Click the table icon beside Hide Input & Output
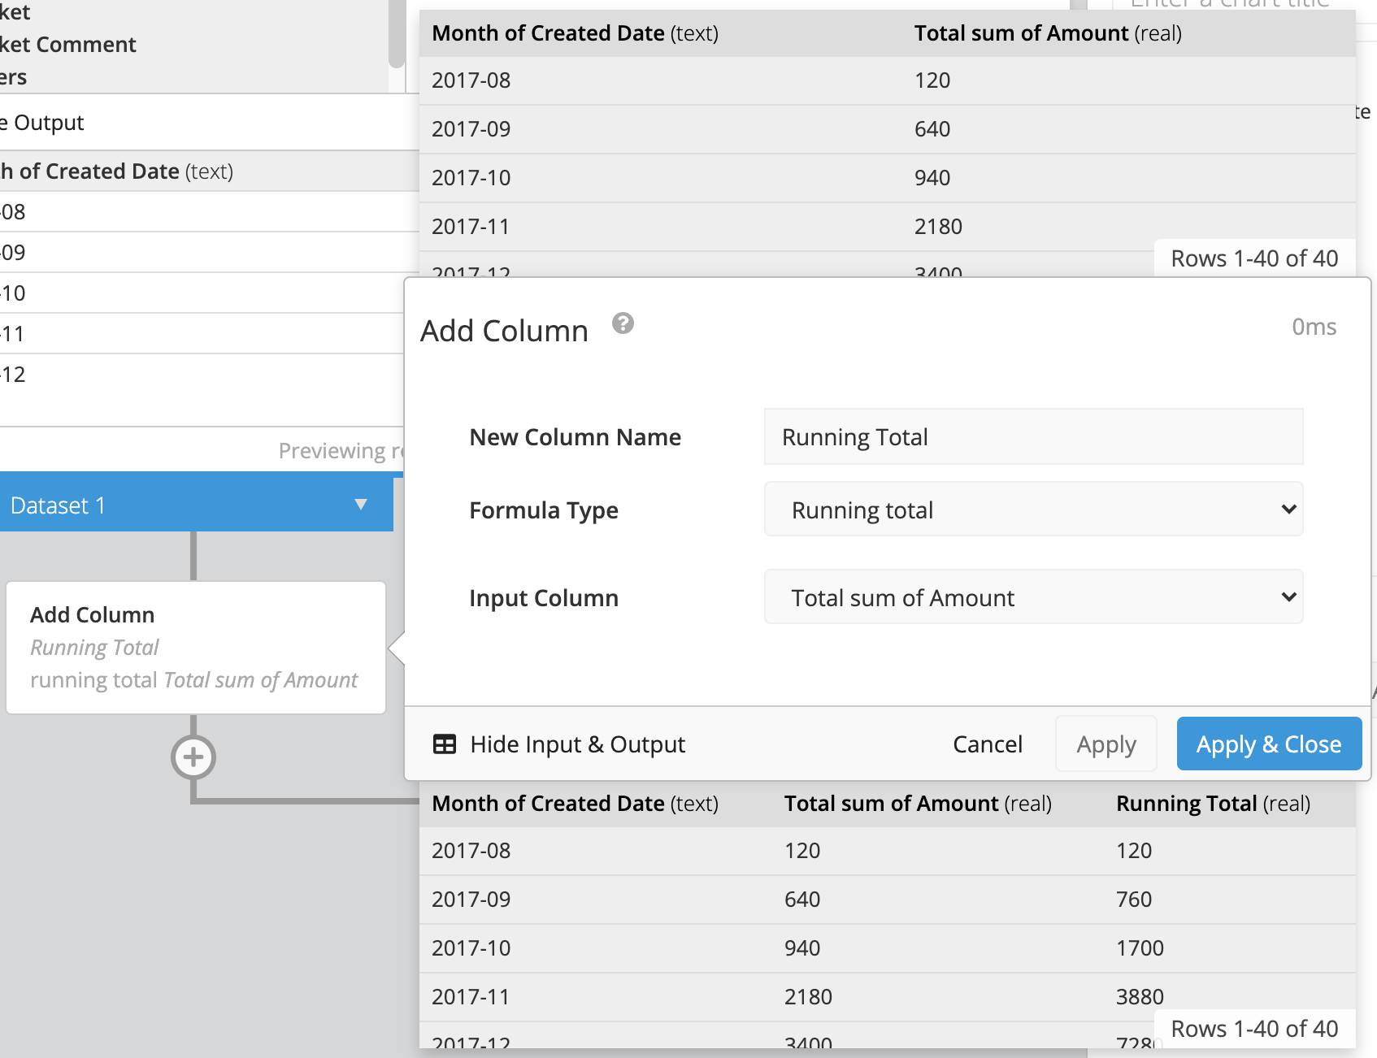 click(x=445, y=744)
